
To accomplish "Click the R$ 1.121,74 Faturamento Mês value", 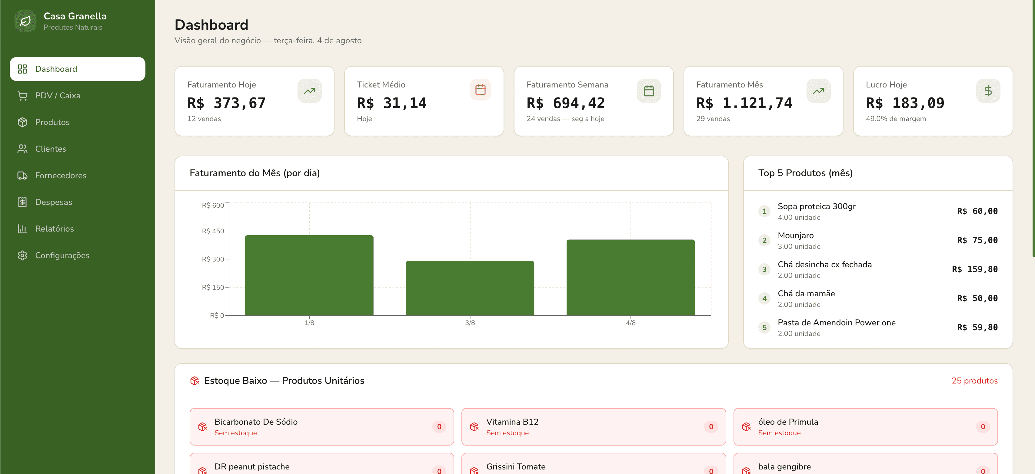I will tap(744, 103).
